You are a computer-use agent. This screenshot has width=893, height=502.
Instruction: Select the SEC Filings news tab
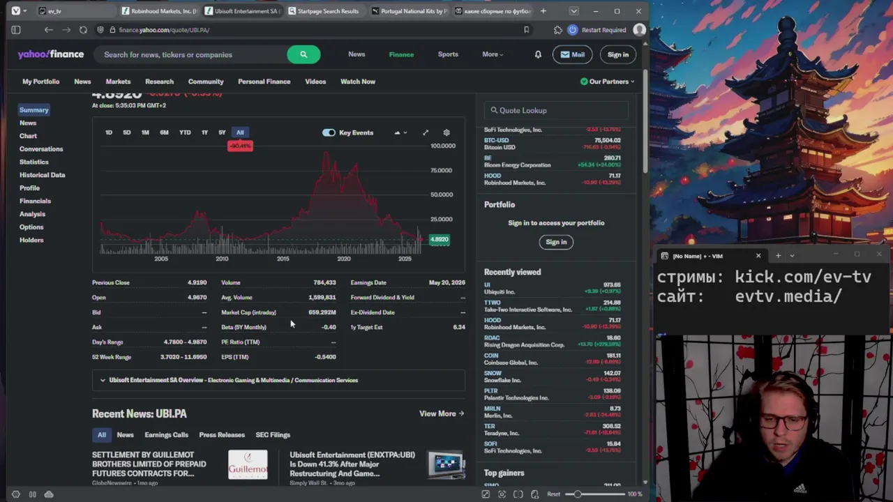pyautogui.click(x=273, y=435)
